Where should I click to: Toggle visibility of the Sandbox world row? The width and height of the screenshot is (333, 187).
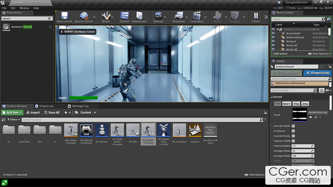click(273, 29)
